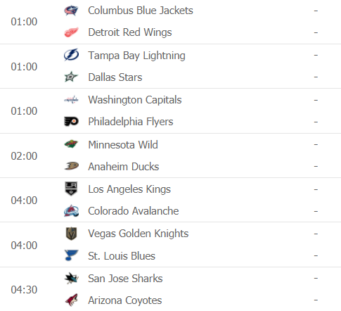Select the 02:00 Minnesota vs Anaheim match time
Screen dimensions: 341x311
(24, 156)
